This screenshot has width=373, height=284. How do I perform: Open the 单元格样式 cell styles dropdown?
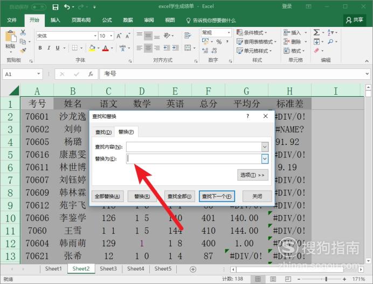(x=254, y=51)
